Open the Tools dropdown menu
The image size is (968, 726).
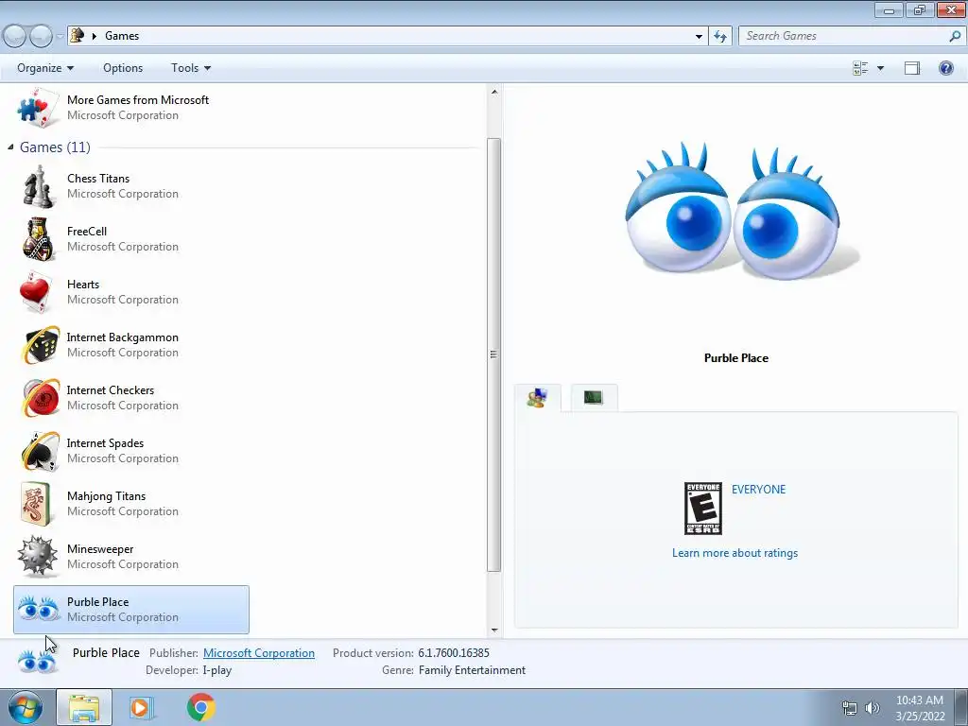pos(191,68)
